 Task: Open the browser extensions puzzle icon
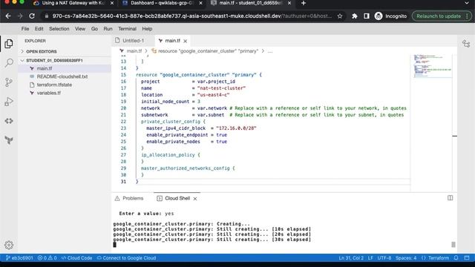pos(355,16)
